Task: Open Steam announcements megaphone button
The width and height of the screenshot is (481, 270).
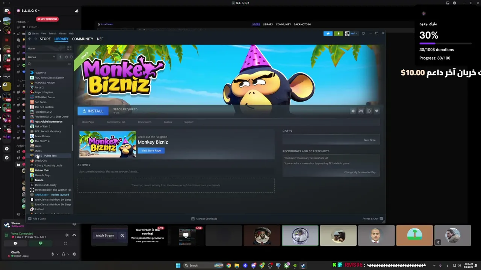Action: point(328,33)
